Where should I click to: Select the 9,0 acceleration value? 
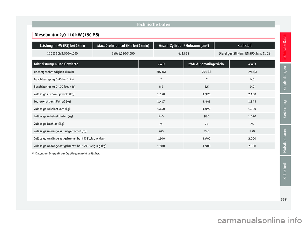(252, 87)
